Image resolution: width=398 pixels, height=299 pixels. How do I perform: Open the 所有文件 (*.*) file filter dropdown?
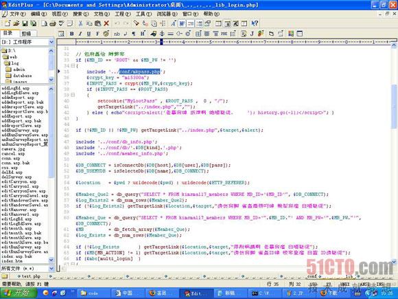(x=51, y=269)
